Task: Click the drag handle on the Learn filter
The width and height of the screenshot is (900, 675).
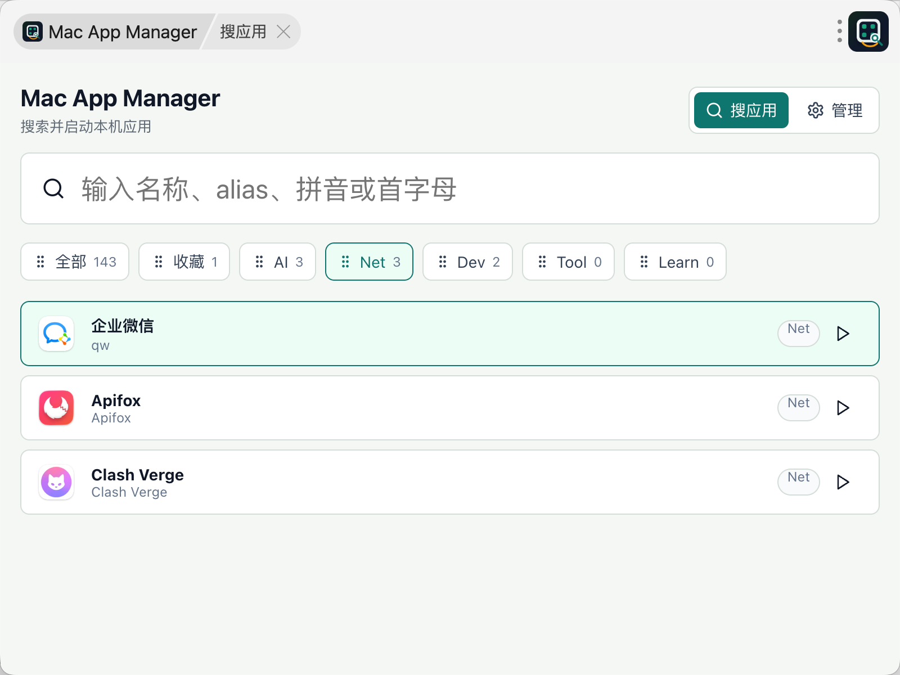Action: click(644, 262)
